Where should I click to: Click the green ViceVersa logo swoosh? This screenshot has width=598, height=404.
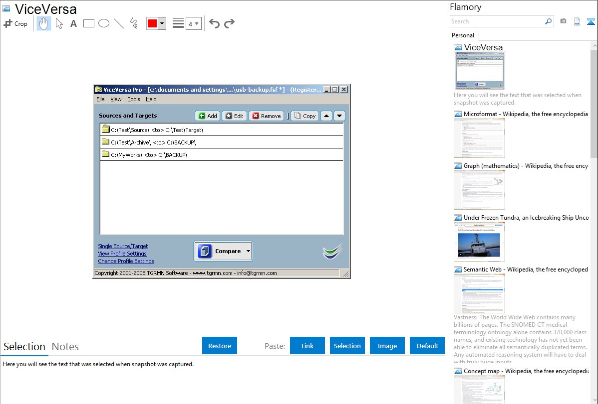click(332, 251)
